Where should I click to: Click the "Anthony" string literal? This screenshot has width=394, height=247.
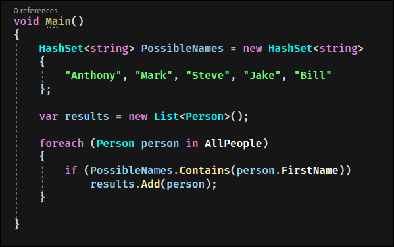(93, 76)
